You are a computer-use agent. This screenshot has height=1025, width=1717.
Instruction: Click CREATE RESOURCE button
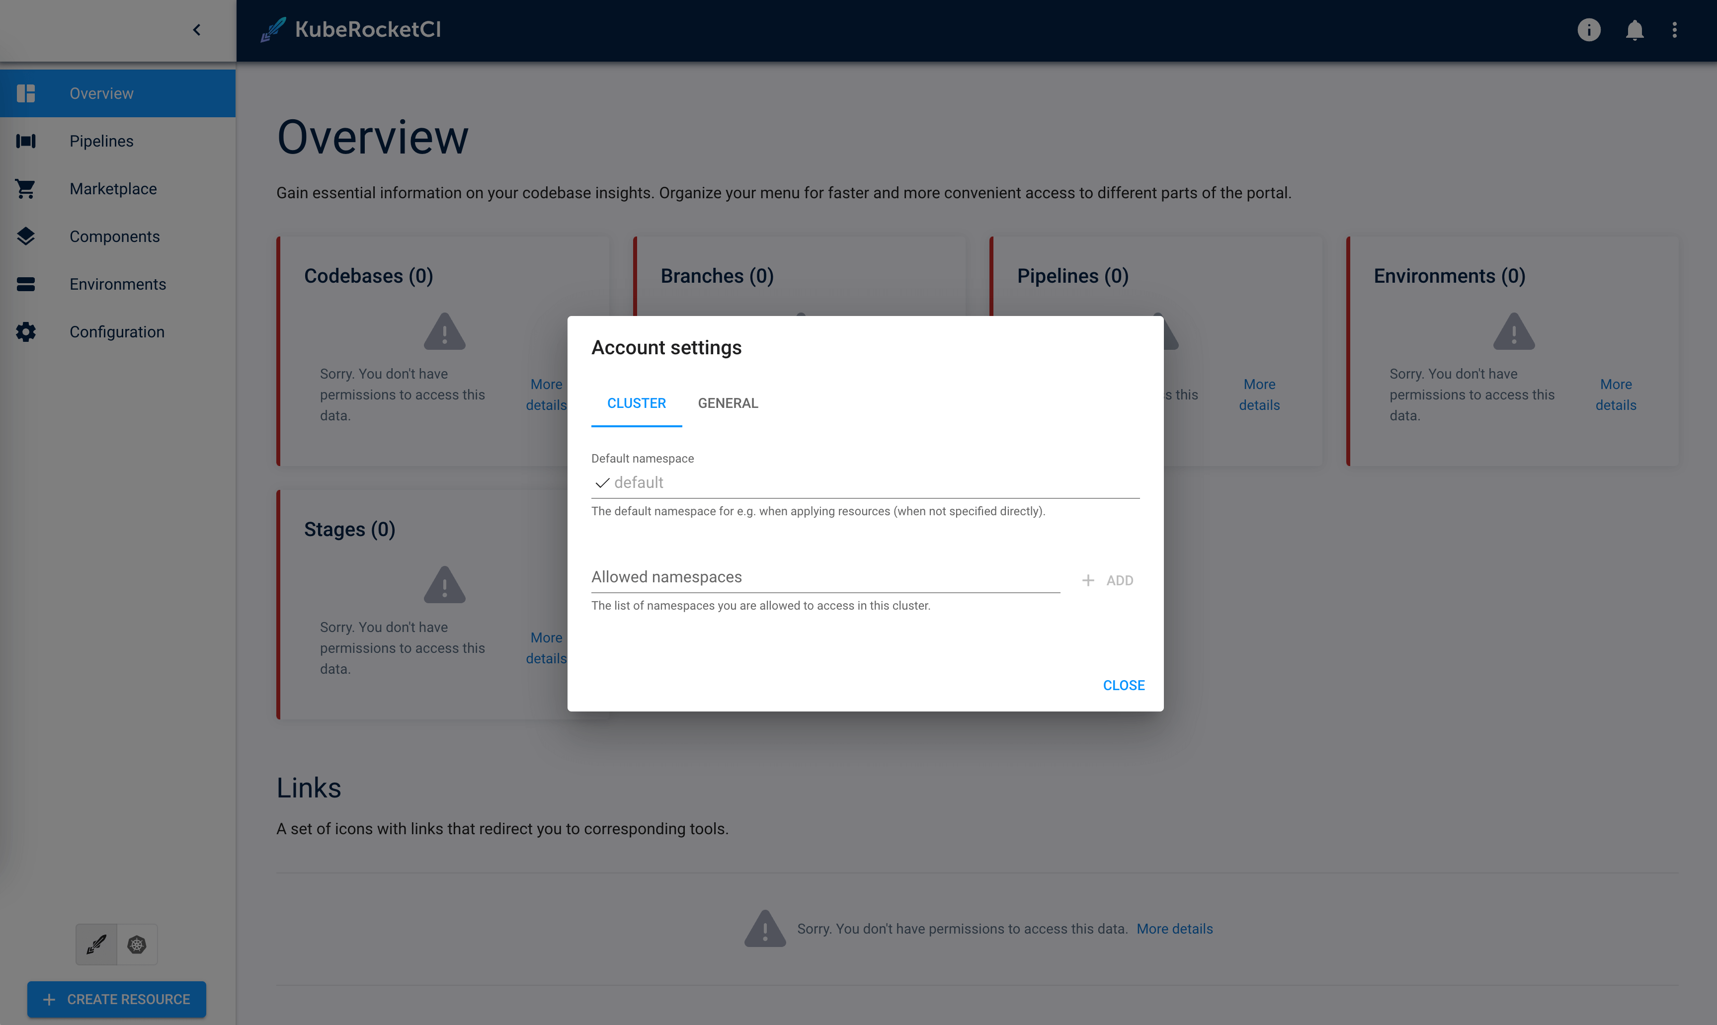(x=117, y=999)
